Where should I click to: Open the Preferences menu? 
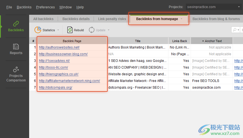[x=45, y=7]
